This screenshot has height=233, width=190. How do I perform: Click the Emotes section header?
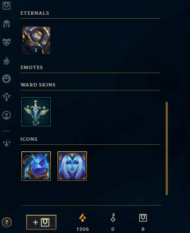click(32, 67)
